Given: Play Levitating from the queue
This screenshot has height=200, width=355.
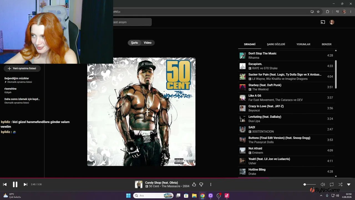Looking at the screenshot, I should (x=286, y=119).
